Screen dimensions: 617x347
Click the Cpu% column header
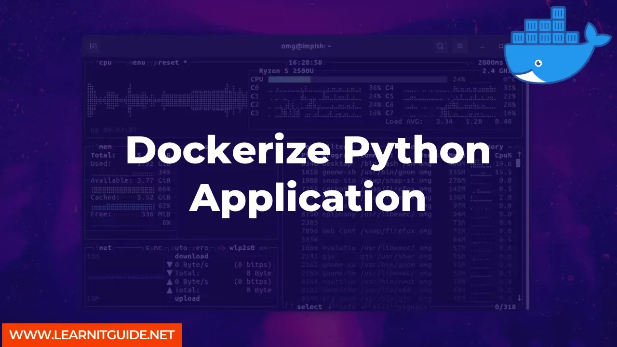pos(503,155)
